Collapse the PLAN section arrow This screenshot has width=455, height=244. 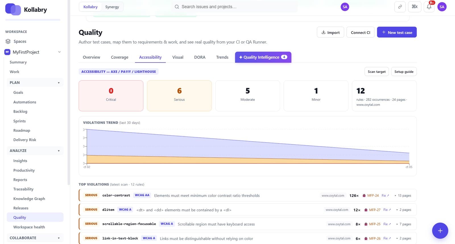point(59,83)
